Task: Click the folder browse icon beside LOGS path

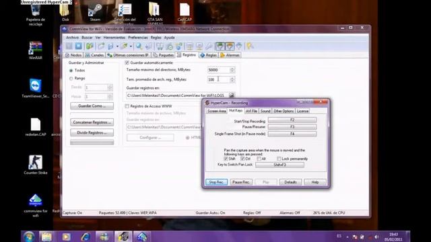Action: (232, 95)
